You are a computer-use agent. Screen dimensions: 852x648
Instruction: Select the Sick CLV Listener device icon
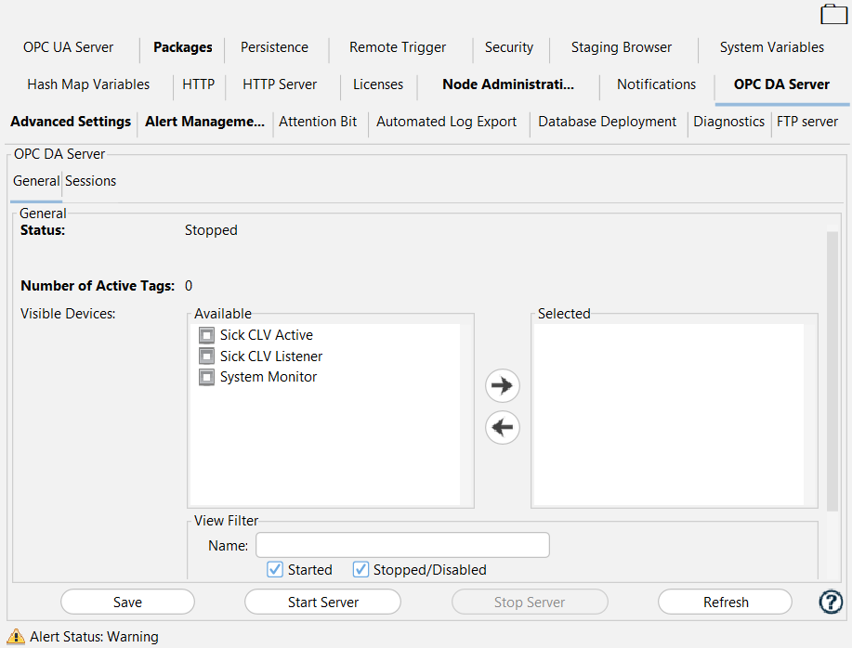(206, 356)
